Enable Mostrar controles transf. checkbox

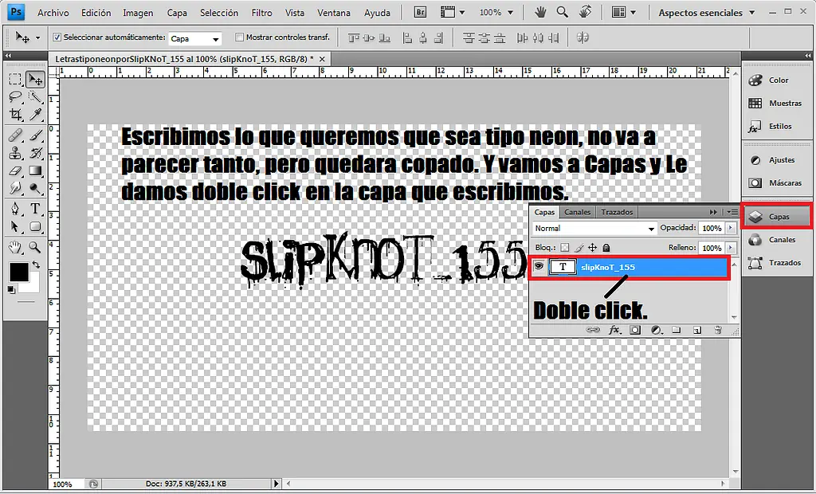239,37
